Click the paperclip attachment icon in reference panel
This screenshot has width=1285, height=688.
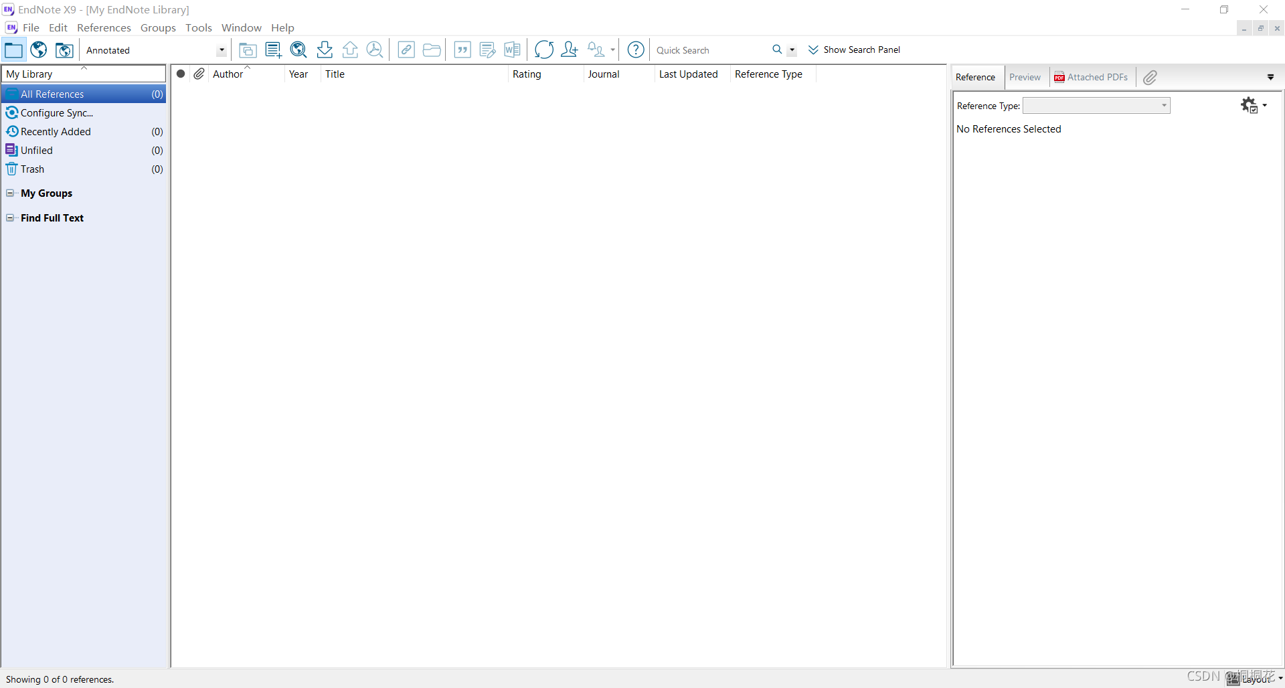point(1150,78)
